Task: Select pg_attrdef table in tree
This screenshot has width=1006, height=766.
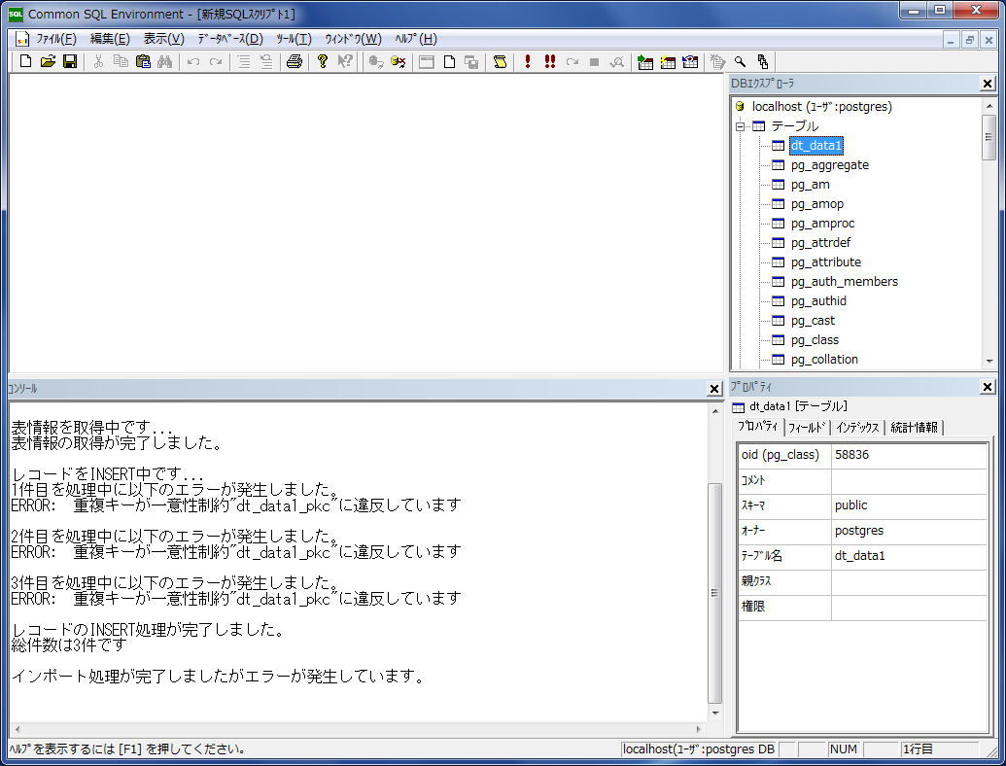Action: 820,242
